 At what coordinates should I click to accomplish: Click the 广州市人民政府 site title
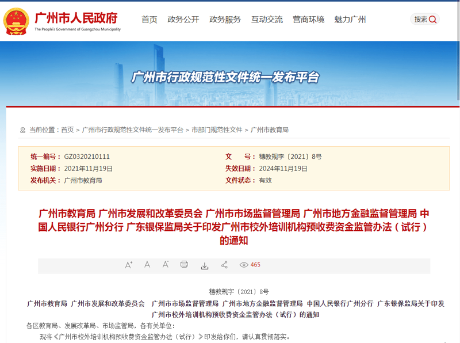click(76, 18)
